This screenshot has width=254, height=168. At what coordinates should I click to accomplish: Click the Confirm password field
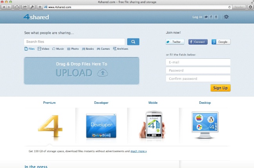198,79
